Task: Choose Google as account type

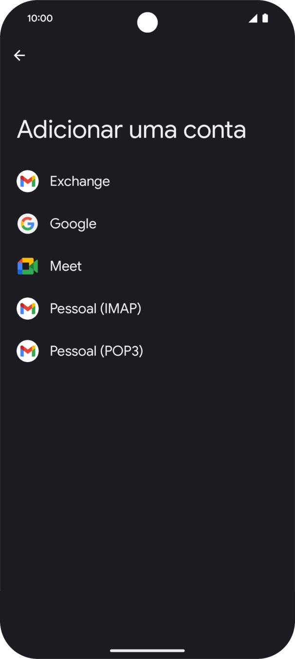Action: [73, 223]
